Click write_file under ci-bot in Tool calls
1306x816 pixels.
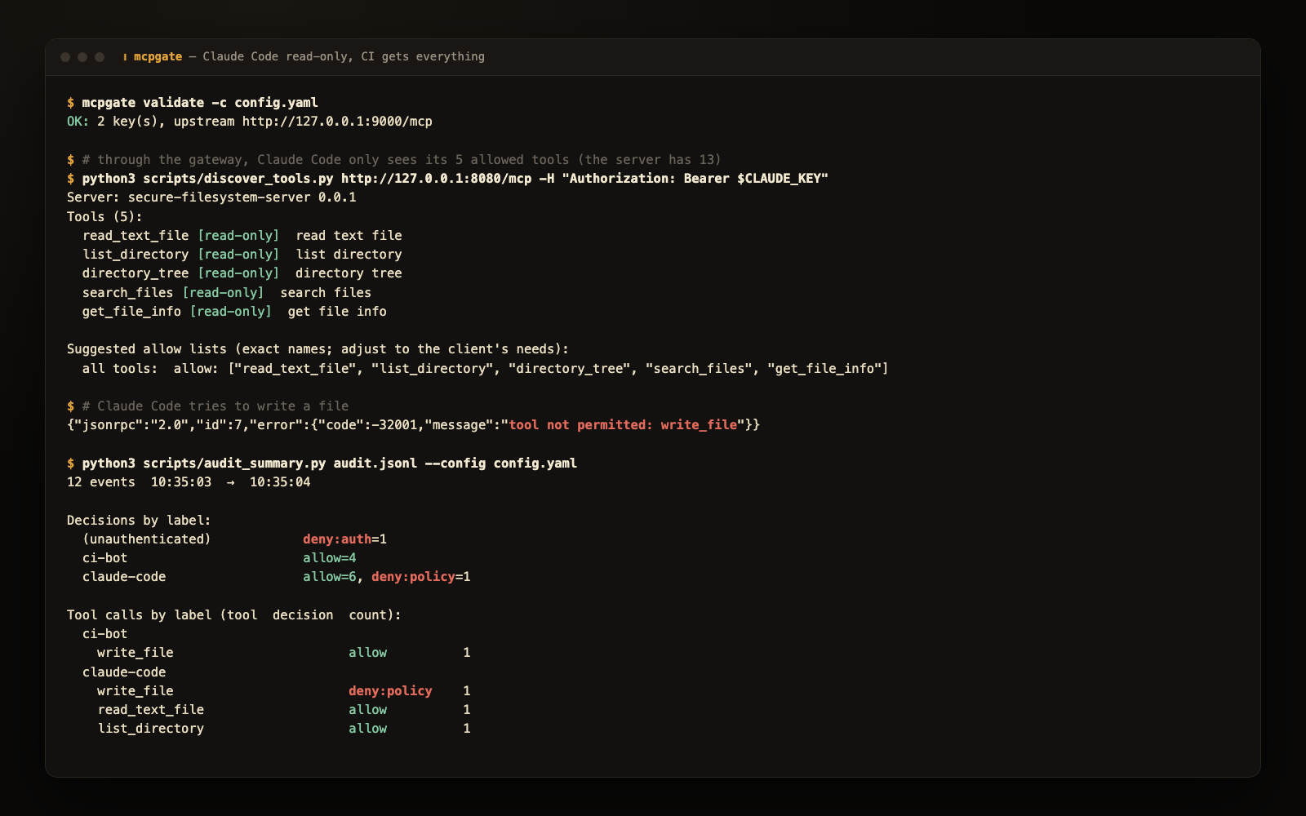tap(135, 653)
